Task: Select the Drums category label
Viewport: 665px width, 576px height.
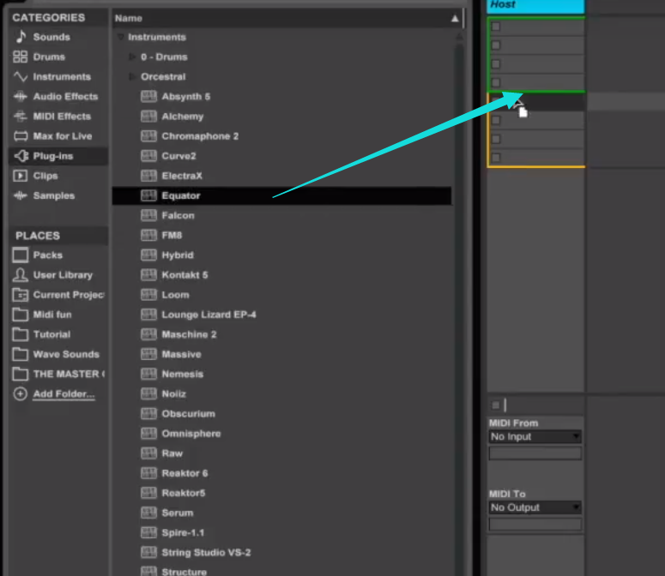Action: [x=49, y=57]
